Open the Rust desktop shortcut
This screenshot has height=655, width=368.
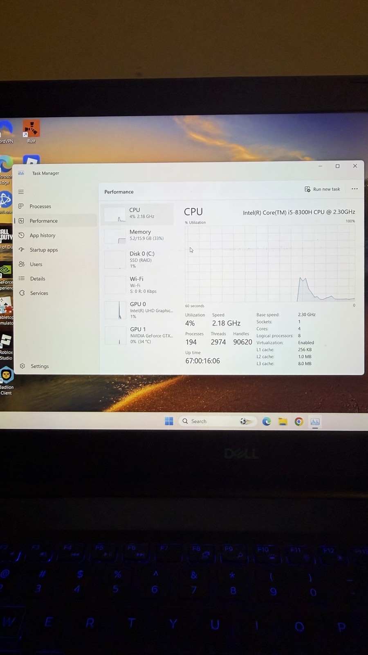pyautogui.click(x=31, y=131)
